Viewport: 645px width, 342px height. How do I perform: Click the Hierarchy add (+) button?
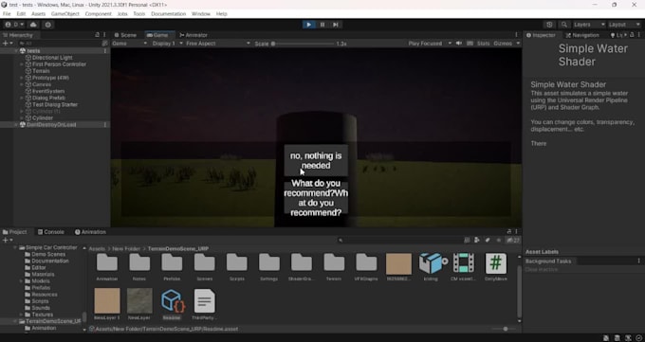[x=7, y=44]
